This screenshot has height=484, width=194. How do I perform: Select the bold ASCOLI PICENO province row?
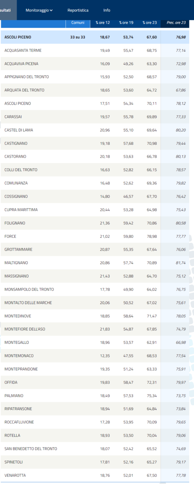pos(95,37)
